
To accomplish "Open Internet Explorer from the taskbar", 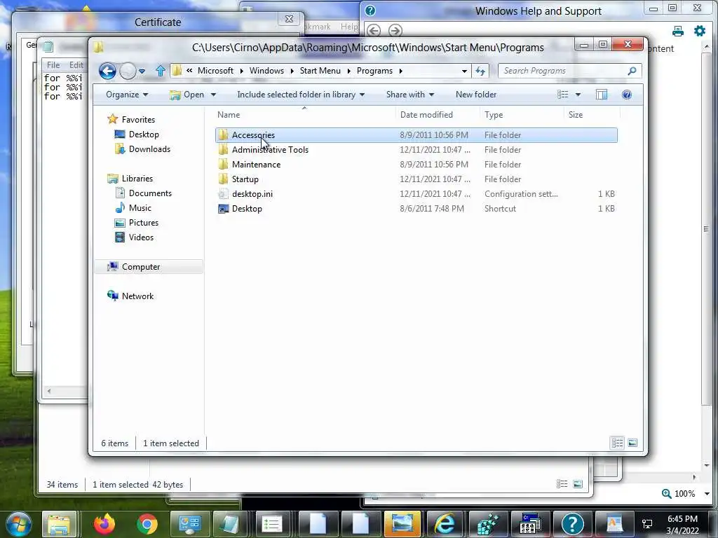I will (445, 524).
